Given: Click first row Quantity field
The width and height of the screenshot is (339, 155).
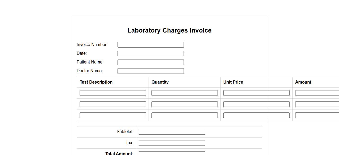Looking at the screenshot, I should coord(184,93).
